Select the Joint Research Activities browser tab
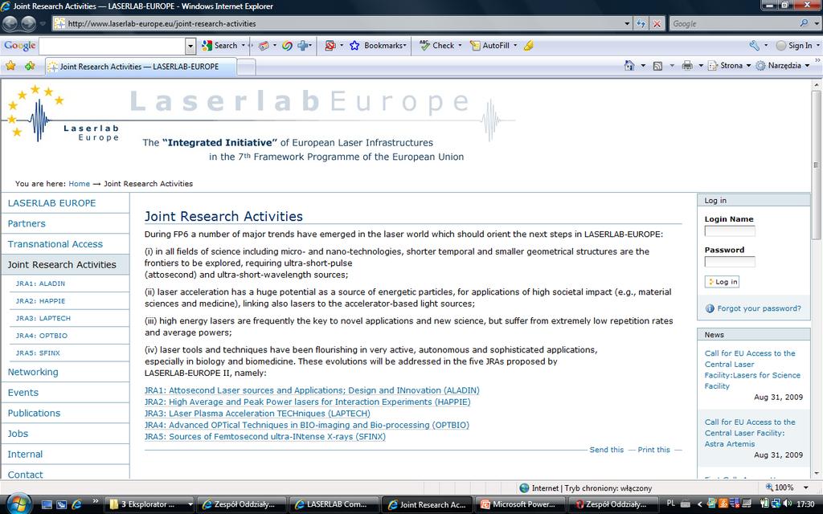The height and width of the screenshot is (514, 823). click(x=141, y=67)
